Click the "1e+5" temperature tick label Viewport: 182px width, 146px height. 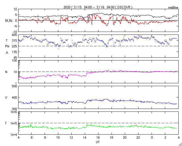click(x=14, y=123)
